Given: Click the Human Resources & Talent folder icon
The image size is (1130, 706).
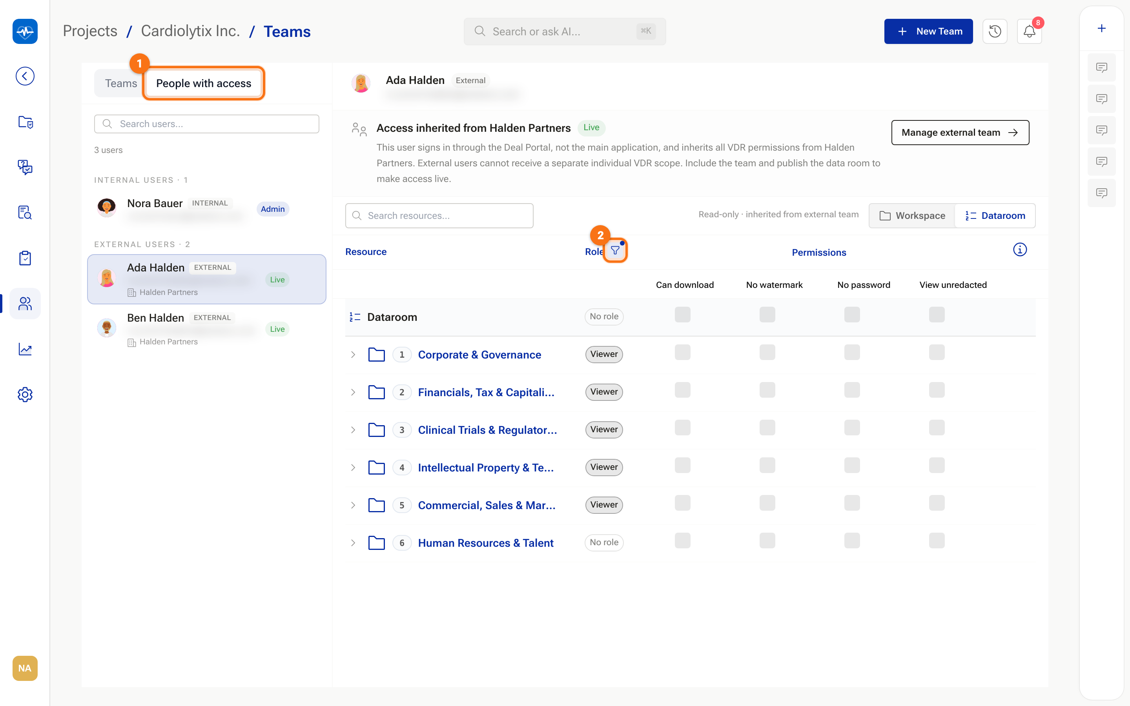Looking at the screenshot, I should click(376, 542).
